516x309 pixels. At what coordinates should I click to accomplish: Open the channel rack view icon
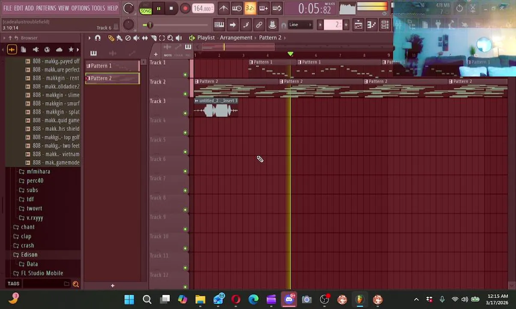point(385,25)
